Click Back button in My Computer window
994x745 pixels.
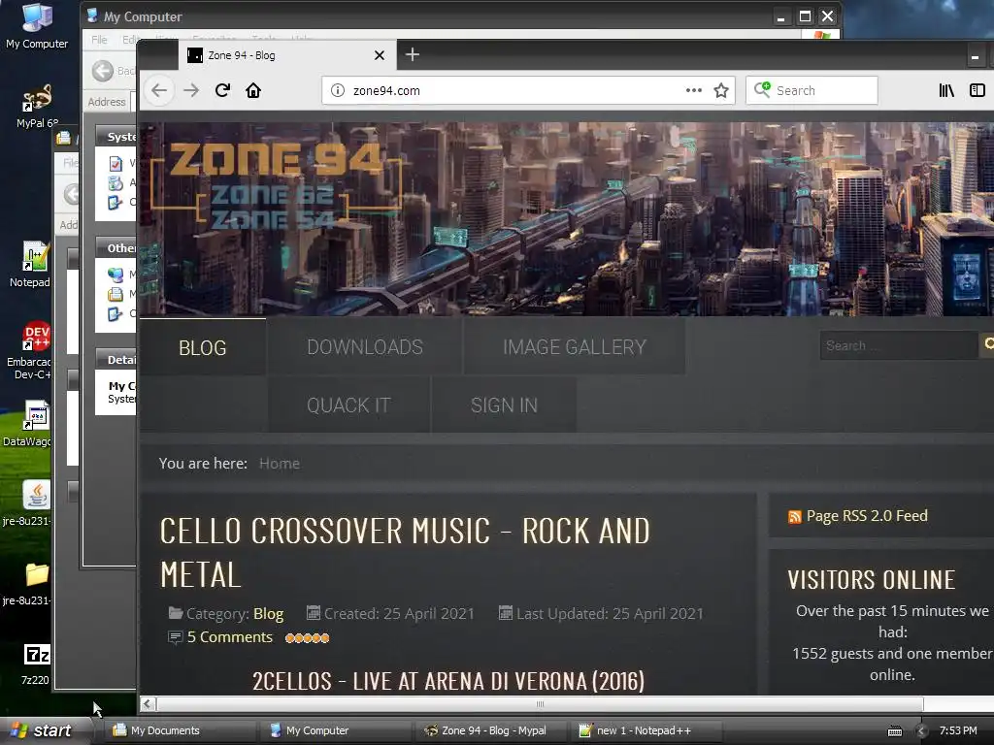[112, 70]
